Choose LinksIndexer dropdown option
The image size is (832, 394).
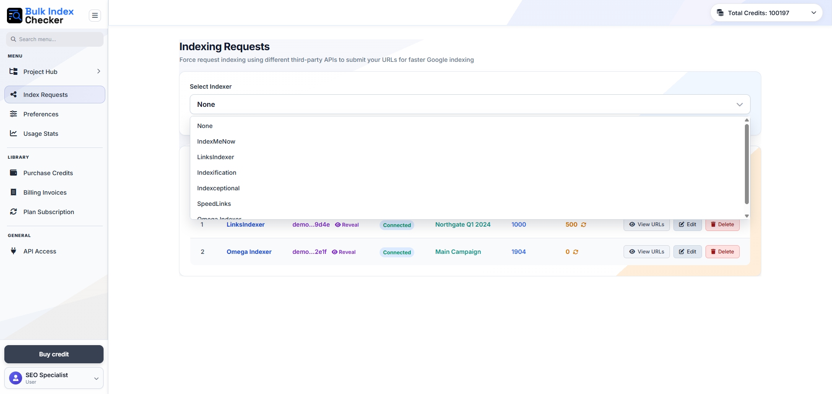(467, 157)
